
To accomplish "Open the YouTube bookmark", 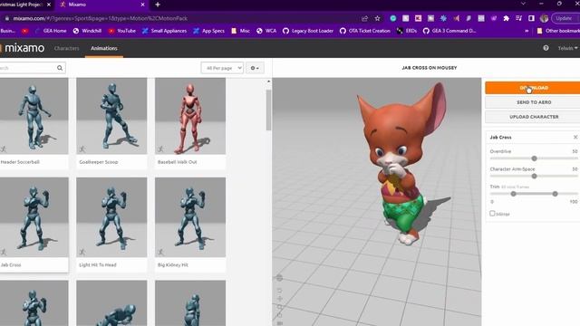I will [x=121, y=31].
